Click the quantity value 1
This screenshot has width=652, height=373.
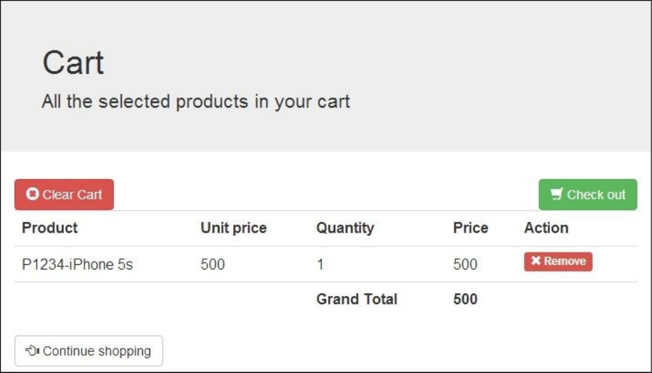[x=320, y=265]
